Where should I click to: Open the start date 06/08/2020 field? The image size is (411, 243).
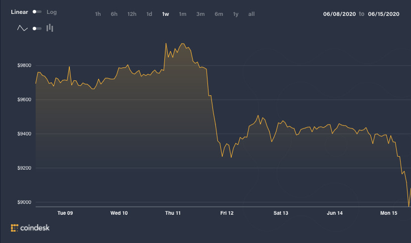click(339, 14)
